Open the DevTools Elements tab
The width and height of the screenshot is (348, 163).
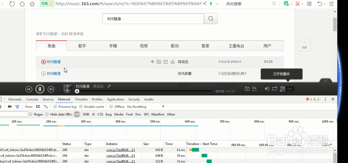click(15, 99)
